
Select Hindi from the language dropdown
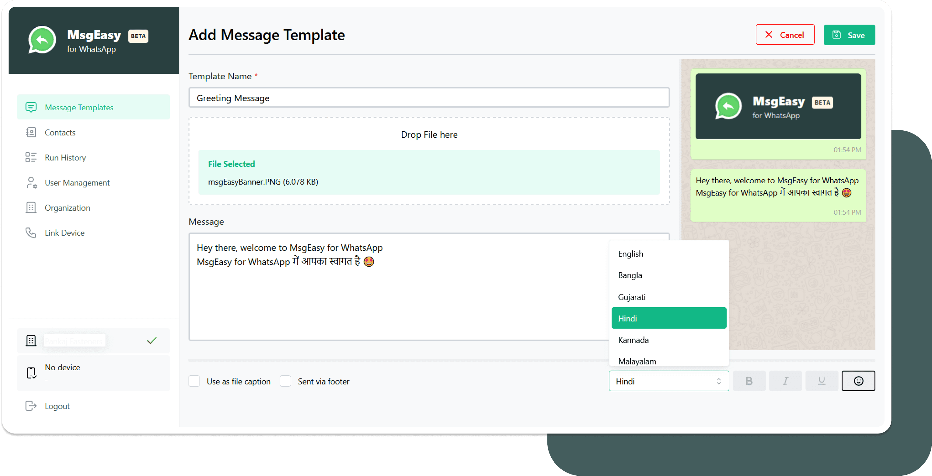[669, 318]
